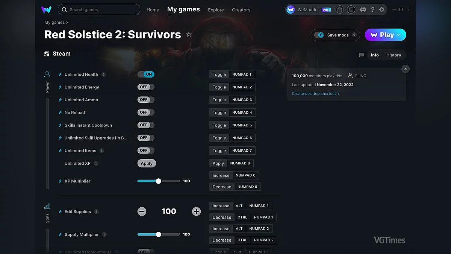Show info tooltip for Unlimited Items

pos(102,151)
